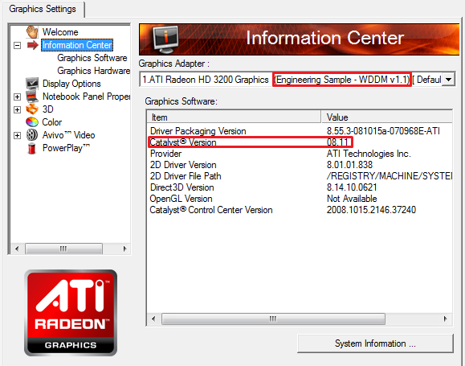
Task: Select Notebook Panel Properties item
Action: point(86,97)
